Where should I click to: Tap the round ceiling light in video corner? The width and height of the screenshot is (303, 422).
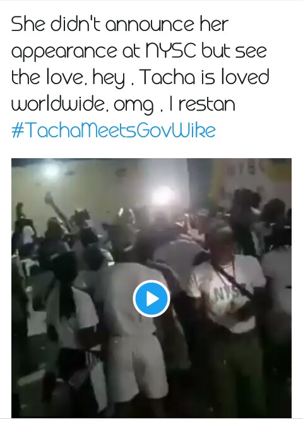pyautogui.click(x=51, y=171)
